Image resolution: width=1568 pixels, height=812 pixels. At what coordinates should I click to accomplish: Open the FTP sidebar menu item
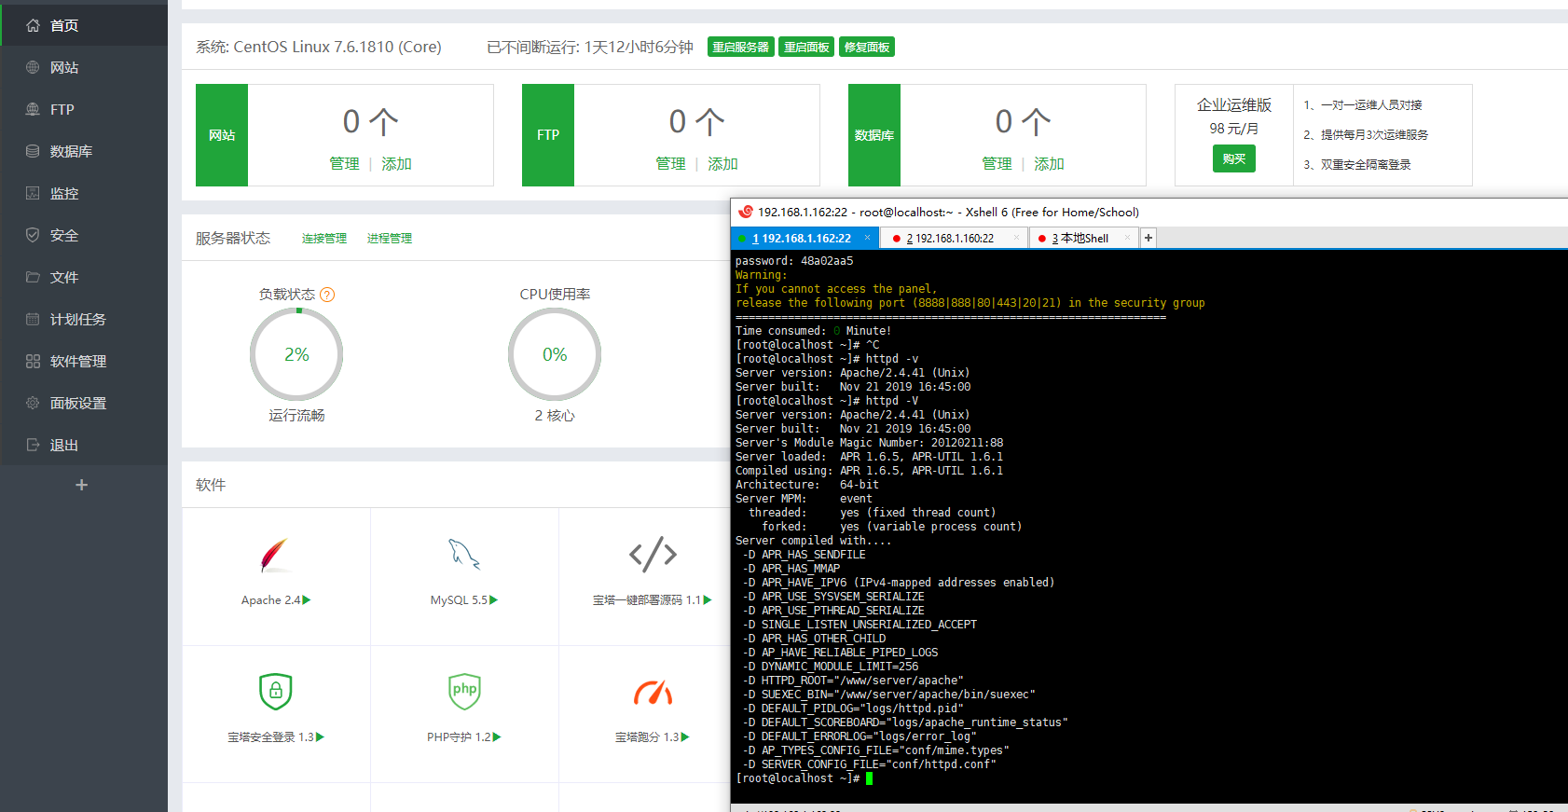[84, 109]
